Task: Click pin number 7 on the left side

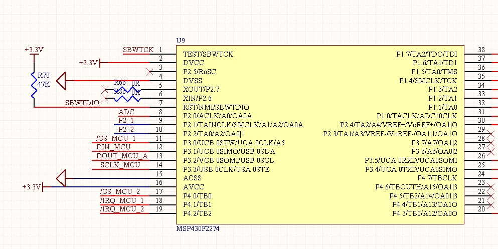Action: pos(161,103)
